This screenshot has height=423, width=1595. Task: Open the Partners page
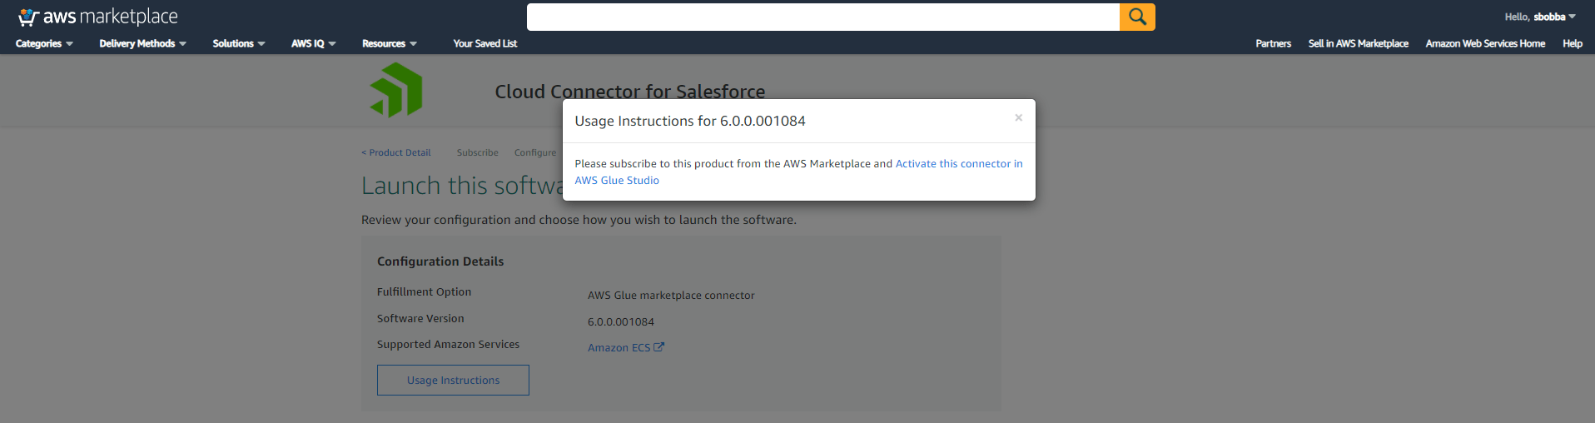pyautogui.click(x=1273, y=43)
